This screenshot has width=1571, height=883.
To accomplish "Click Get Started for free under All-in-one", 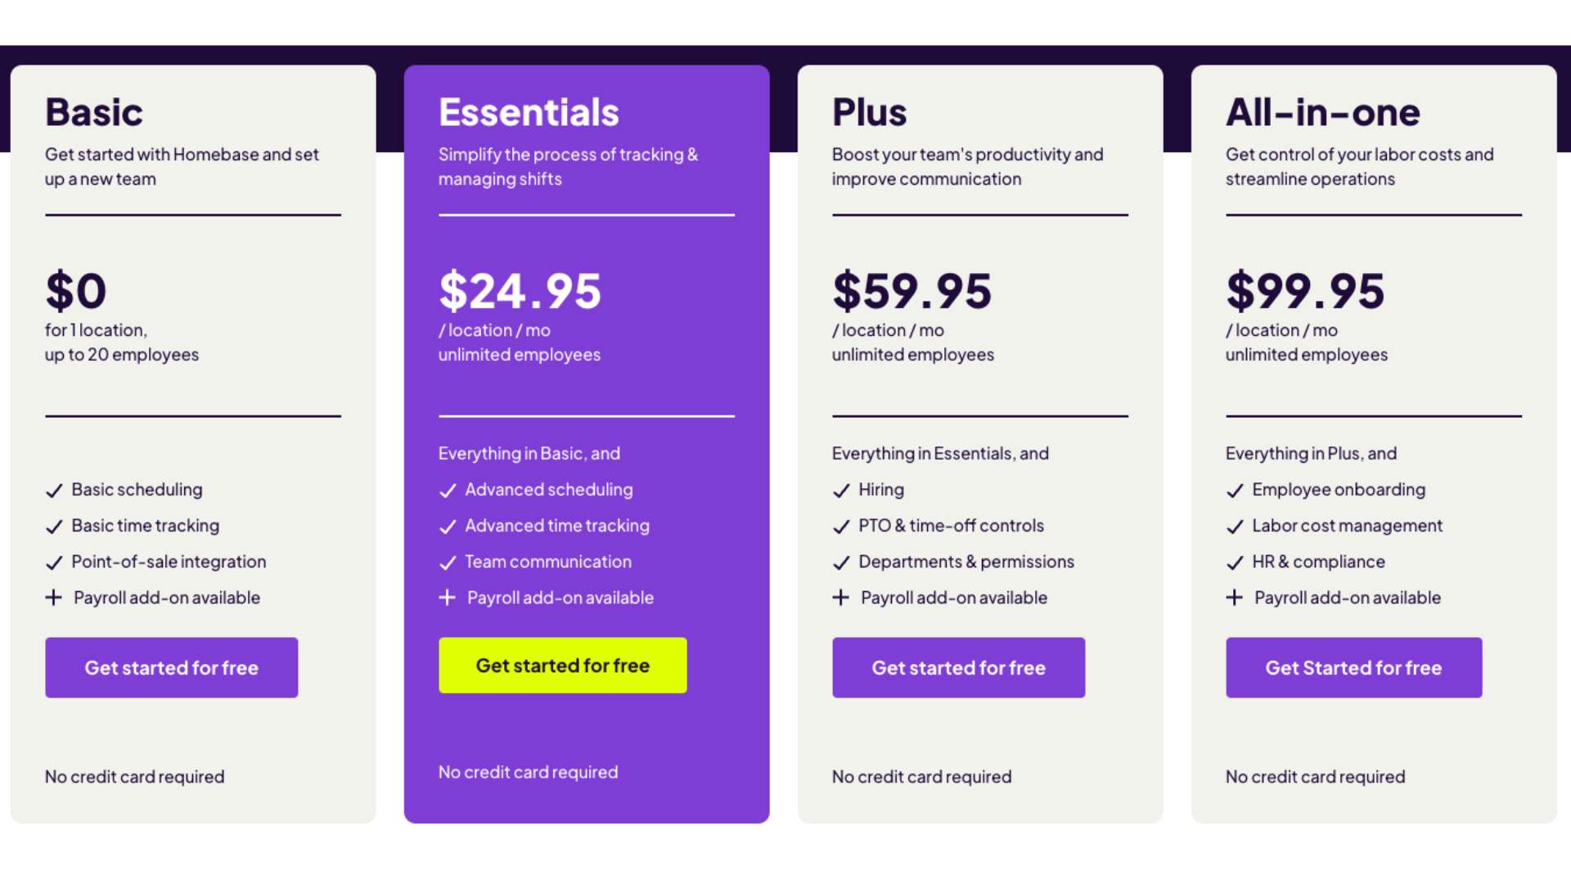I will [x=1353, y=667].
